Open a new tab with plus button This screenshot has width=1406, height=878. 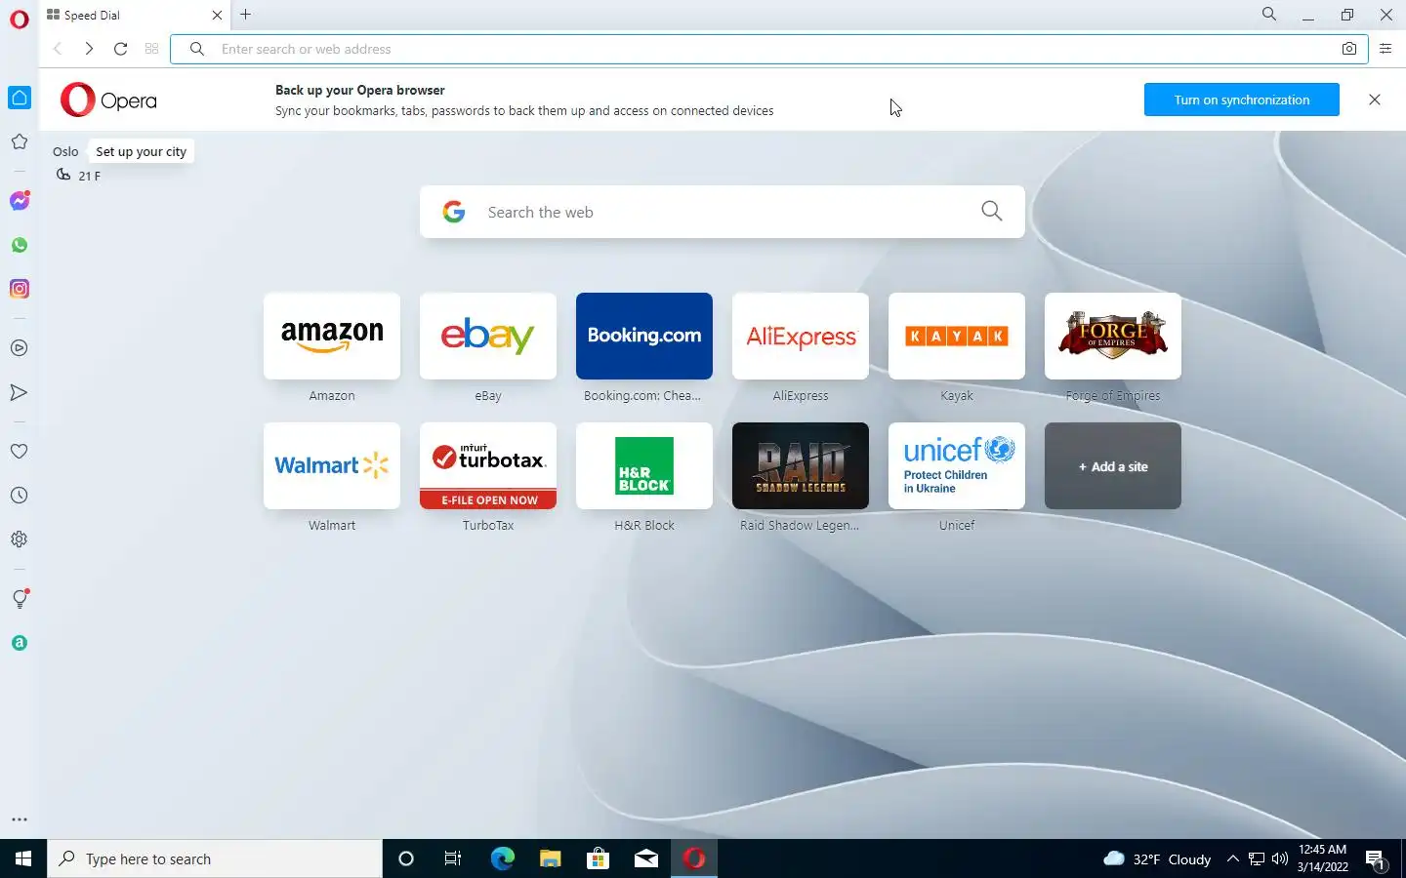tap(246, 15)
